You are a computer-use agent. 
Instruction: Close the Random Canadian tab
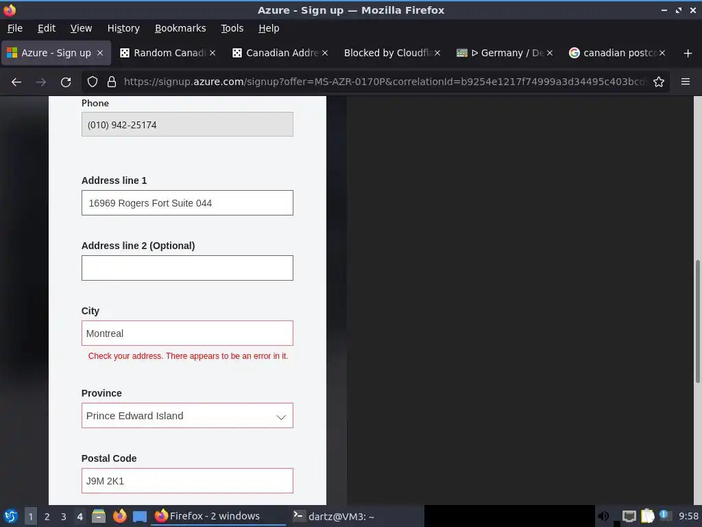click(213, 53)
